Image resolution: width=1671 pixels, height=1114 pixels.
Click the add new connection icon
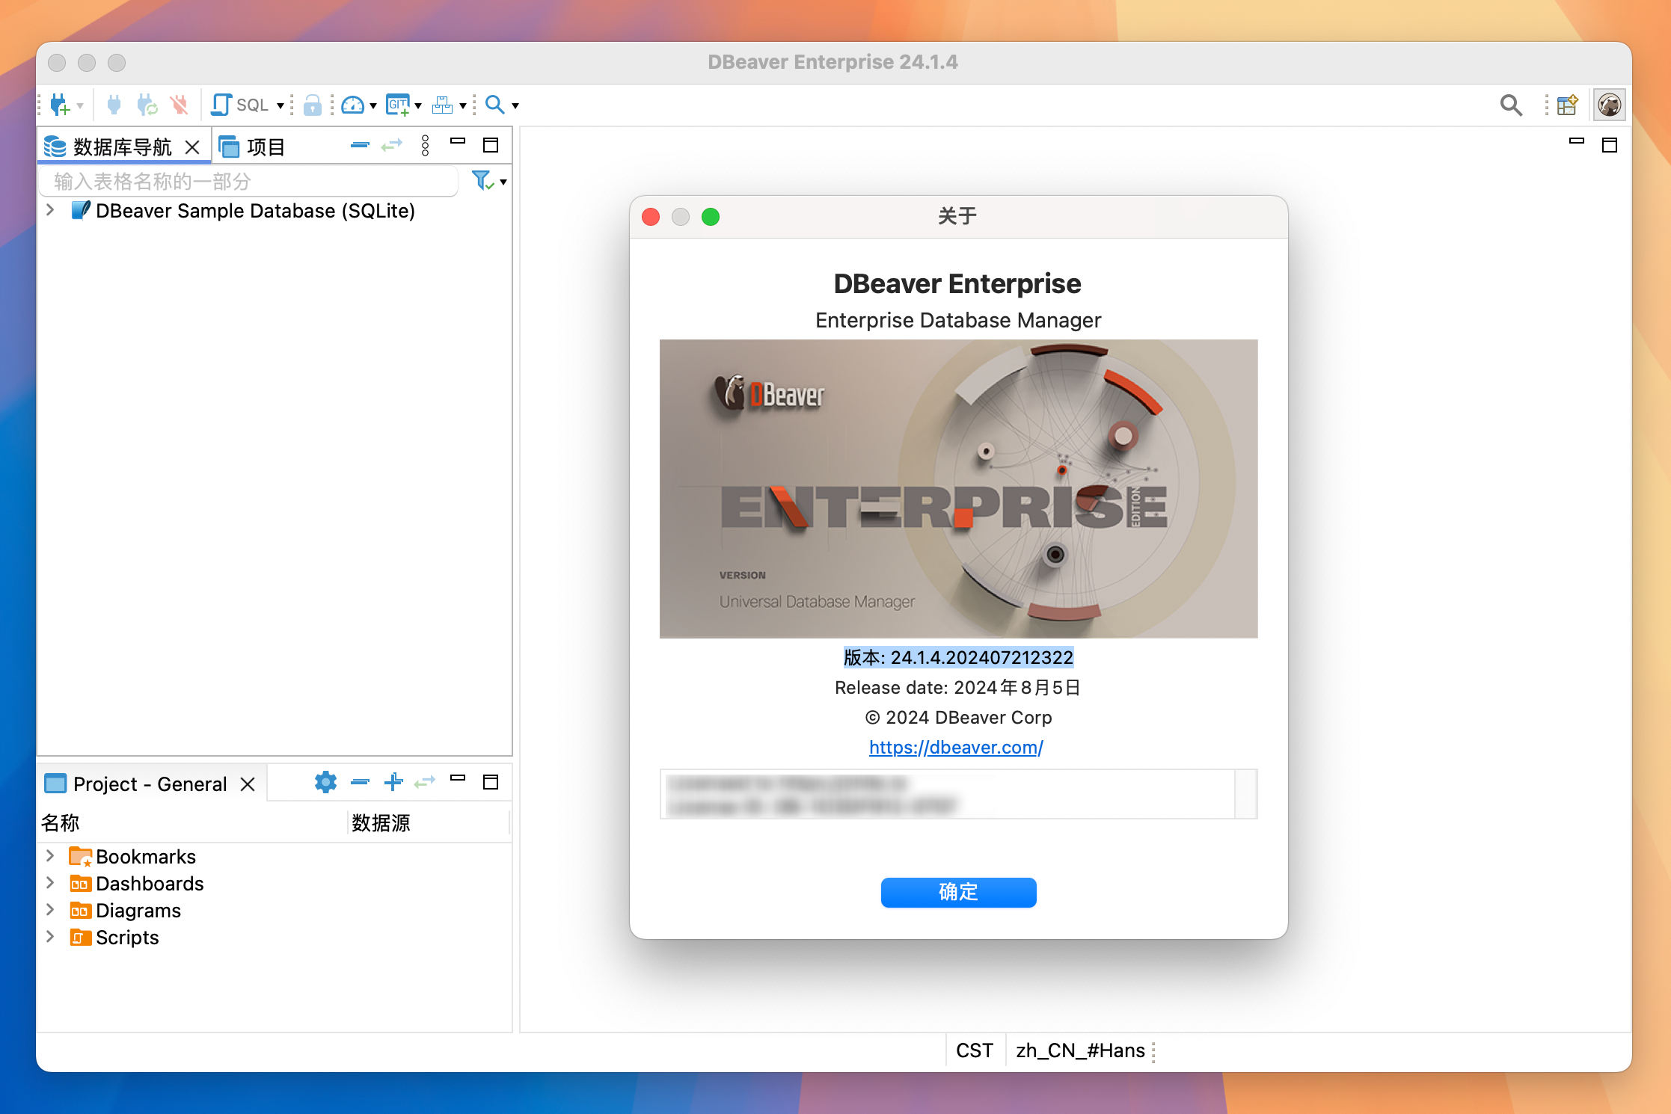tap(60, 105)
